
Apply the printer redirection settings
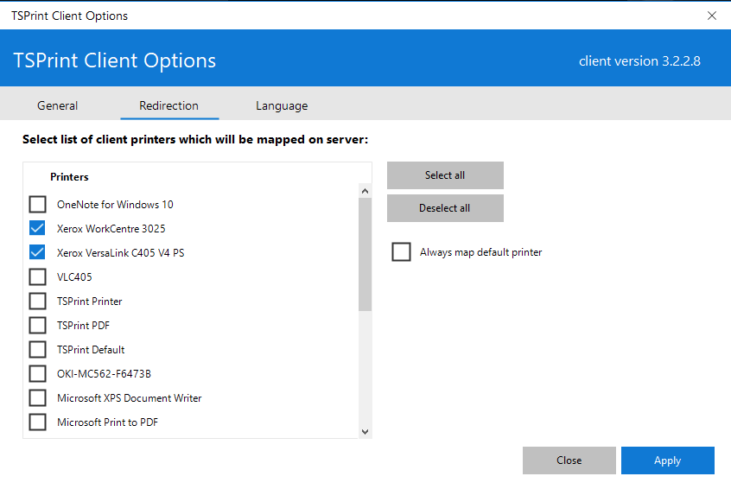[x=668, y=460]
